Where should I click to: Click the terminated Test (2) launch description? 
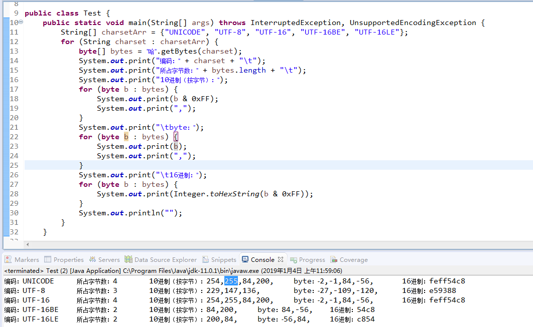[173, 271]
